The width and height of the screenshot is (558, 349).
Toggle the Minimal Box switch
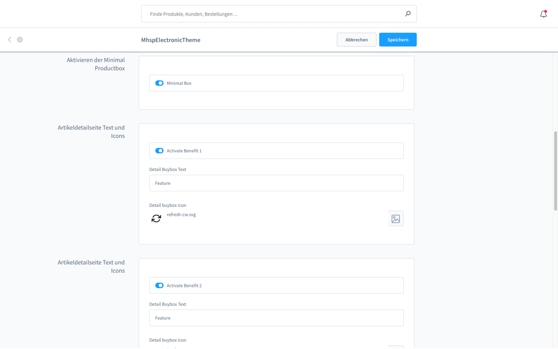click(159, 83)
